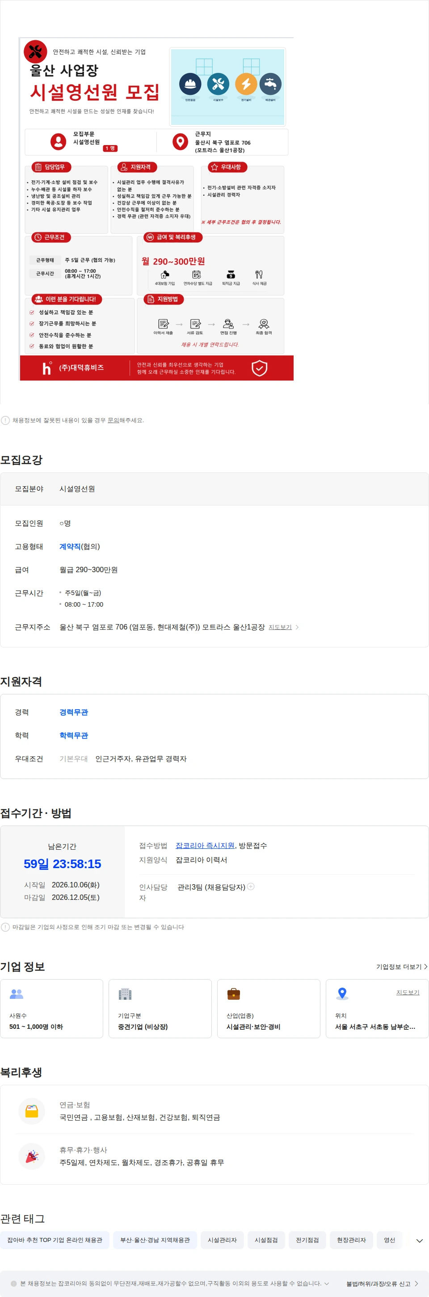Click the 위치 map pin icon
This screenshot has width=429, height=1297.
click(x=342, y=993)
